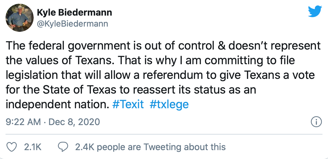The width and height of the screenshot is (328, 159).
Task: Click the Dec 8, 2020 date
Action: click(74, 122)
